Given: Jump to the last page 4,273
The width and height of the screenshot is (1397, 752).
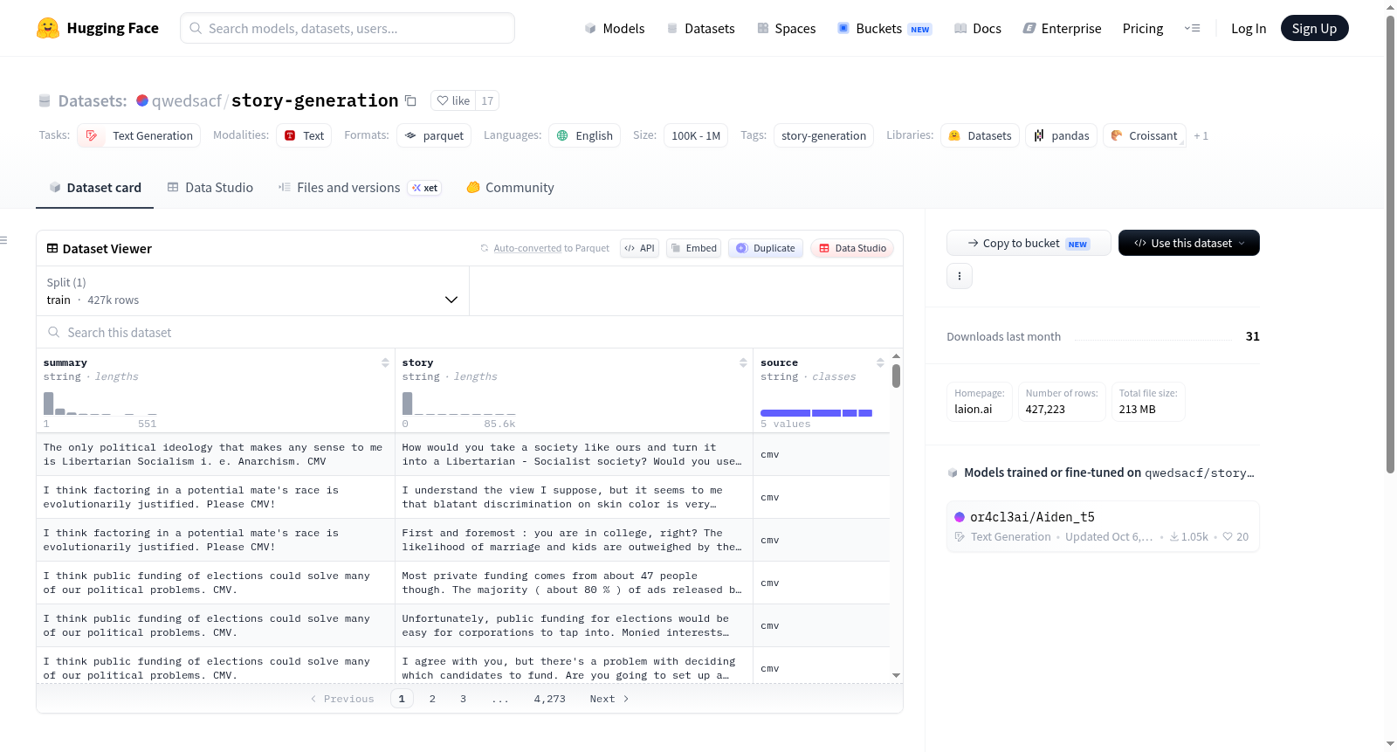Looking at the screenshot, I should coord(550,699).
